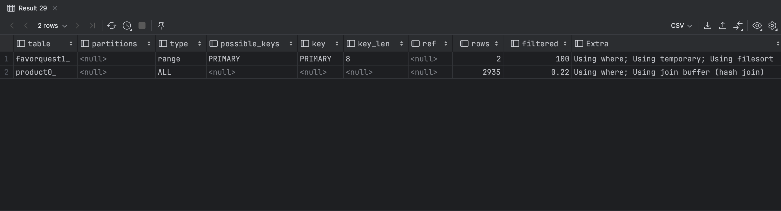Select the Result 29 tab

pos(32,8)
